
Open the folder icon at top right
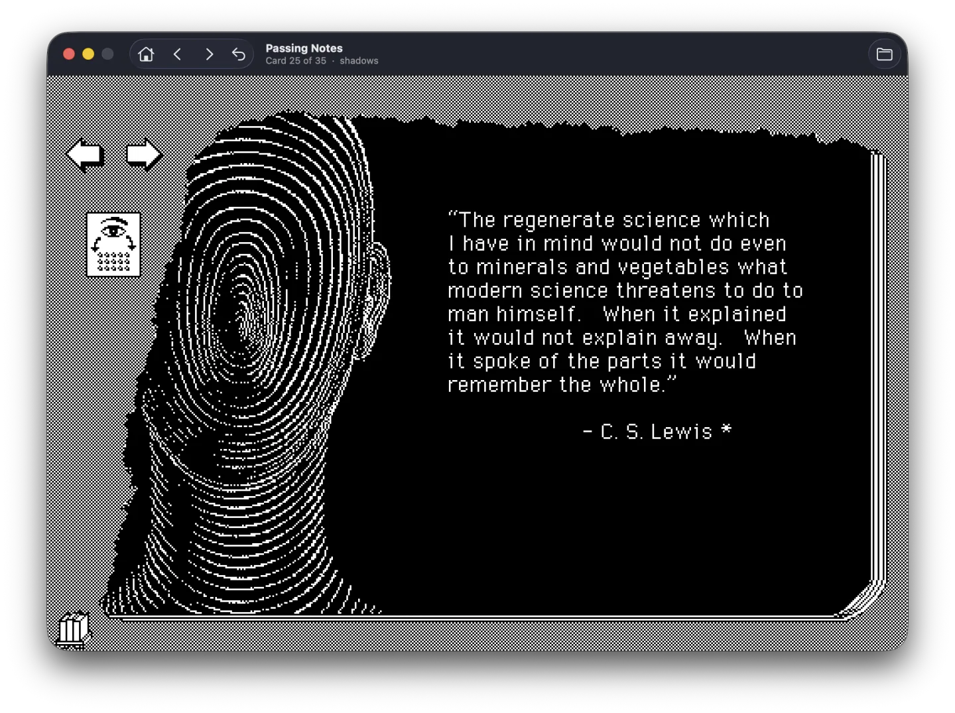click(884, 54)
